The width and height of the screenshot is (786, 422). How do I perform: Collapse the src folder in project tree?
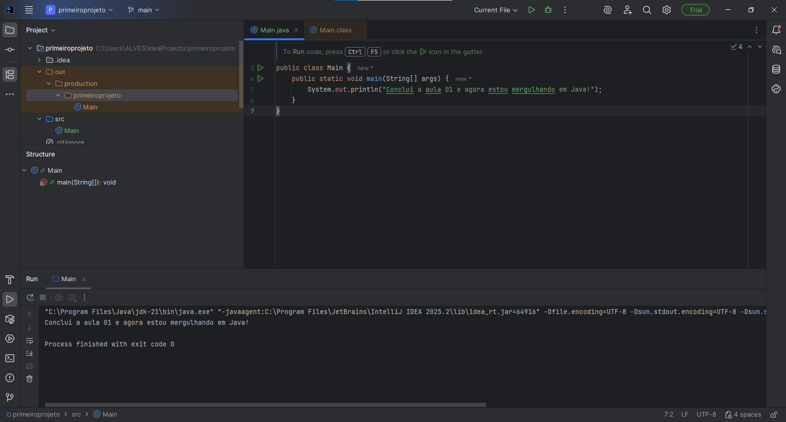point(39,119)
